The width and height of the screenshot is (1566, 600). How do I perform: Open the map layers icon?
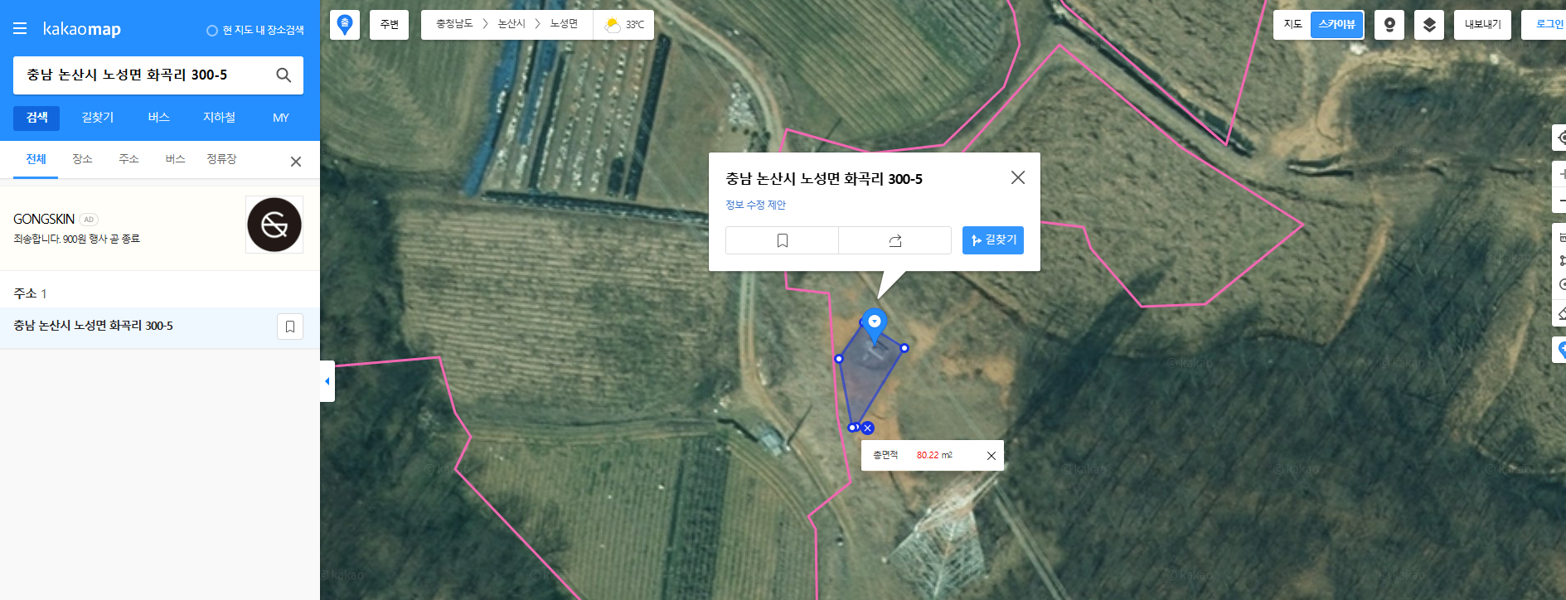(x=1429, y=25)
